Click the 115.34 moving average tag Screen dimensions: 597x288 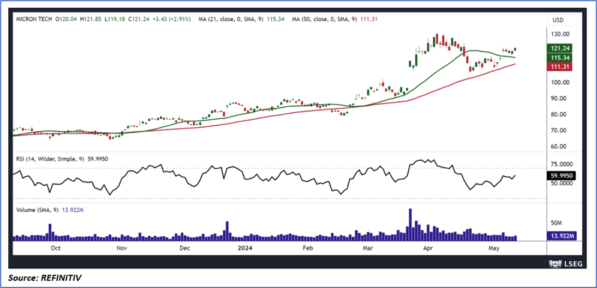pyautogui.click(x=559, y=57)
